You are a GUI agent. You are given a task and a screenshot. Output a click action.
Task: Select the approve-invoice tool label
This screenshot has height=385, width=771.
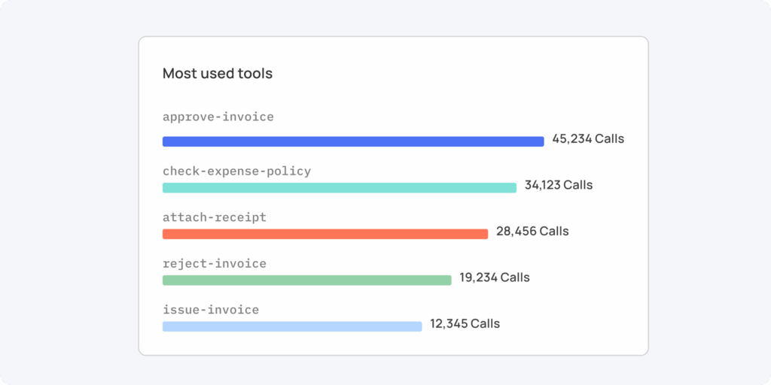point(218,117)
